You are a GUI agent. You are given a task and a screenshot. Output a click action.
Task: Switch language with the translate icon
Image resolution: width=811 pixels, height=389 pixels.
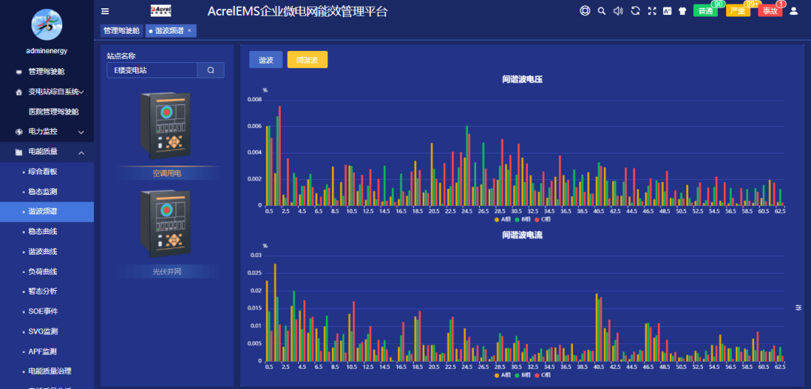(x=668, y=10)
